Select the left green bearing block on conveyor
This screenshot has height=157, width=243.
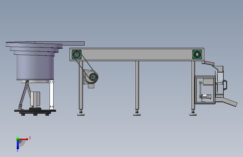pos(77,54)
